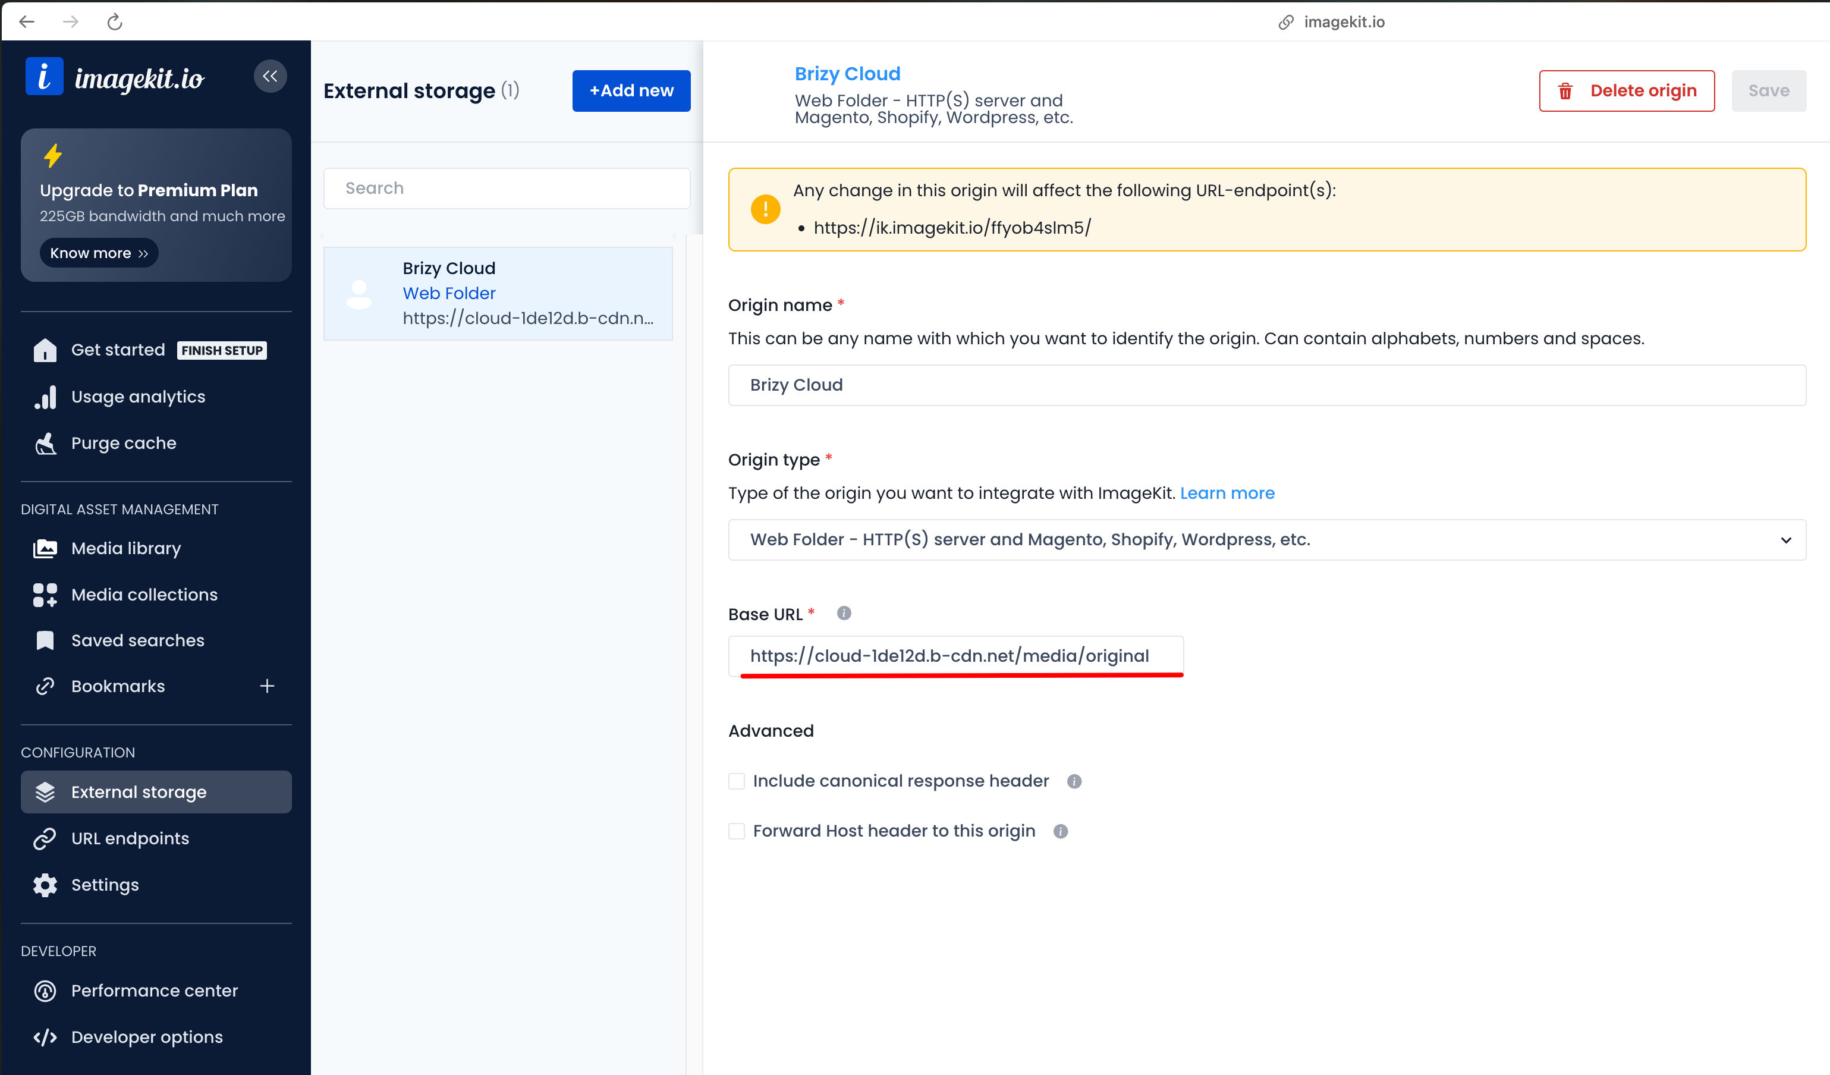Click the Purge cache broom icon
Viewport: 1830px width, 1075px height.
[45, 443]
